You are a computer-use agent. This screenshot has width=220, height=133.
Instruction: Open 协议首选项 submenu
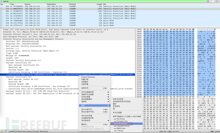pyautogui.click(x=95, y=121)
